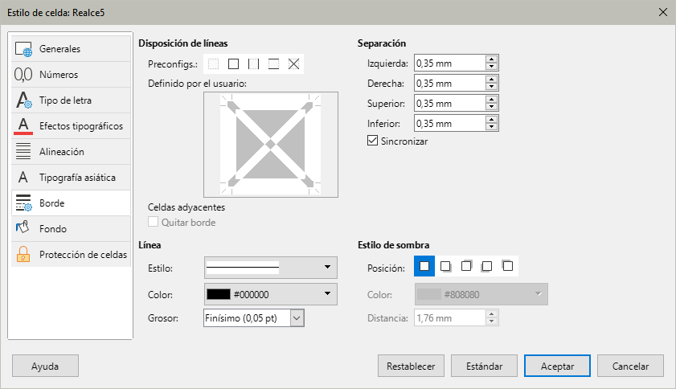Click the Restablecer button
This screenshot has height=389, width=676.
click(411, 366)
